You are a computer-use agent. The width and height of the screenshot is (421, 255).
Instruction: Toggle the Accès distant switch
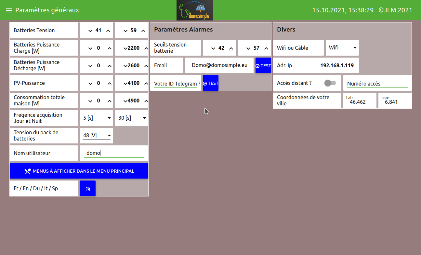point(330,83)
